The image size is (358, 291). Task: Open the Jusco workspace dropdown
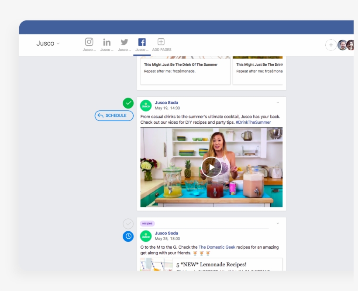[48, 43]
